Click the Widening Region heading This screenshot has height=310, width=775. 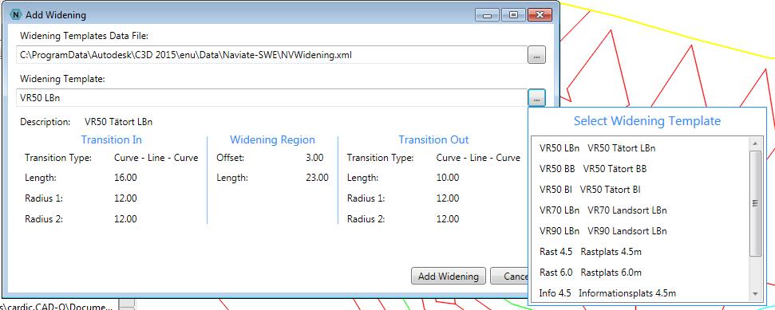click(x=272, y=139)
